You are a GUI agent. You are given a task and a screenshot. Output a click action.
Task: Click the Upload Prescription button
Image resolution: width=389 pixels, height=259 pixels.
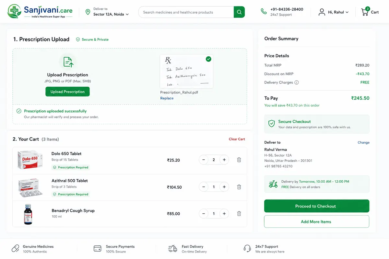pos(67,92)
